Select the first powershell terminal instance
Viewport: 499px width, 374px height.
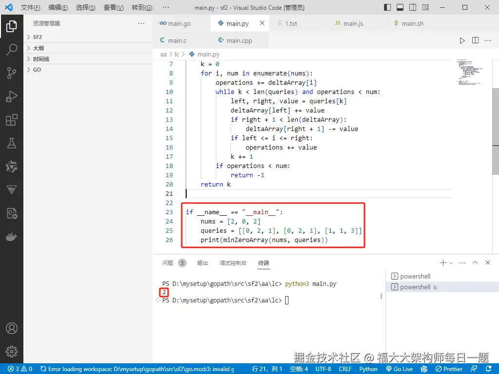click(x=442, y=276)
